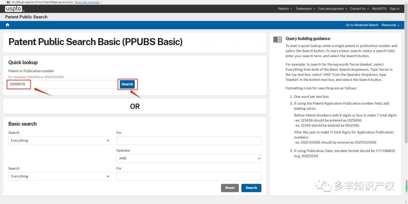
Task: Open the Contact Us menu
Action: point(359,9)
